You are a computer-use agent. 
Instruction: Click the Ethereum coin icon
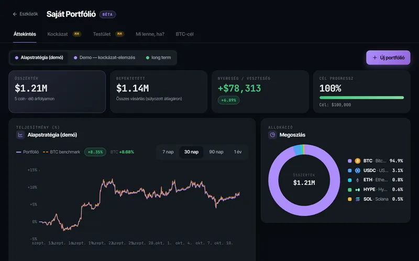click(358, 180)
